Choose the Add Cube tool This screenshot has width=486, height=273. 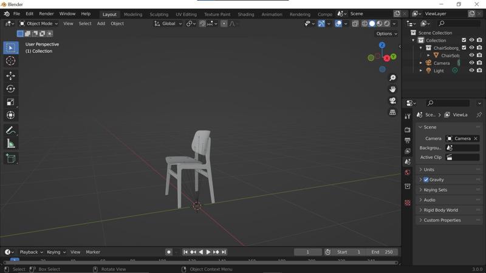pos(10,158)
